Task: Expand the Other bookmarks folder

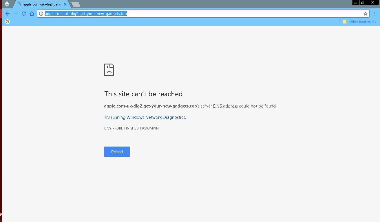Action: (x=359, y=22)
